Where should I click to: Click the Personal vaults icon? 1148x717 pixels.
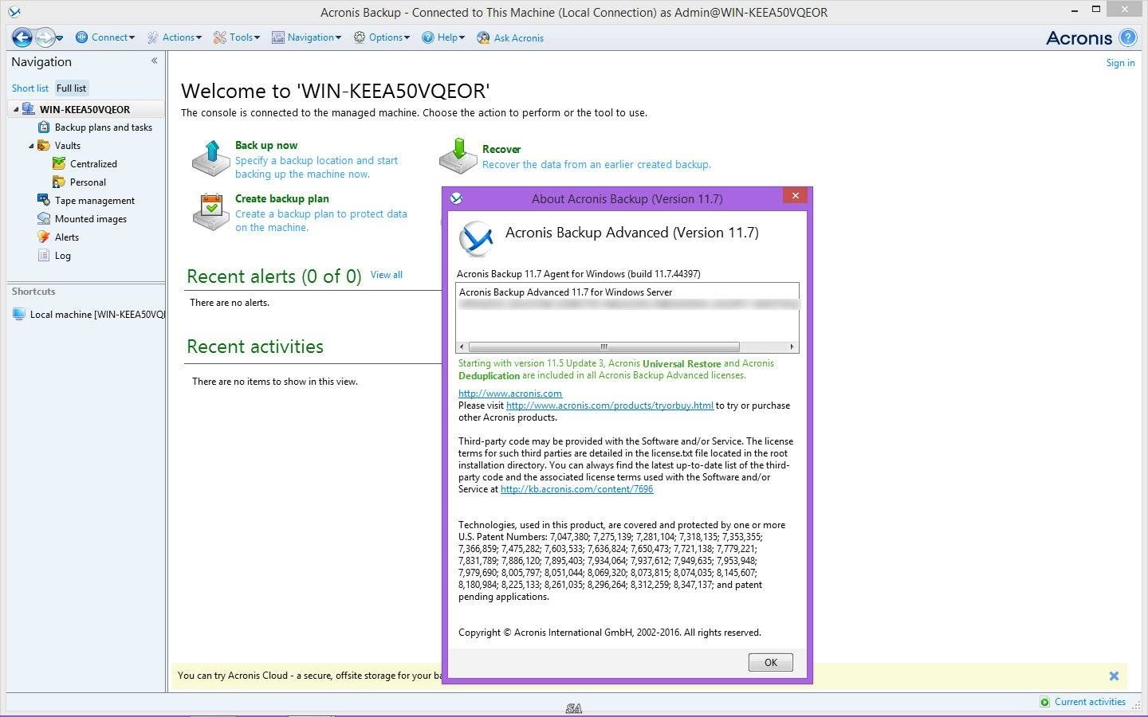click(x=59, y=182)
